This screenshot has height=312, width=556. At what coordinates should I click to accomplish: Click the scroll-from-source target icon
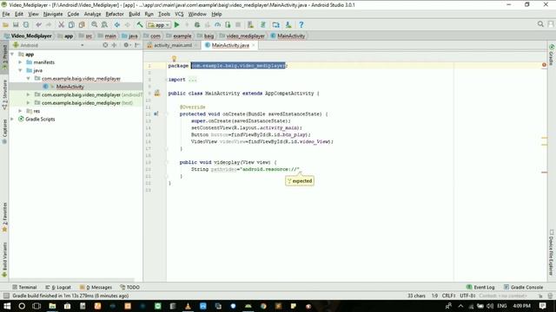tap(105, 45)
